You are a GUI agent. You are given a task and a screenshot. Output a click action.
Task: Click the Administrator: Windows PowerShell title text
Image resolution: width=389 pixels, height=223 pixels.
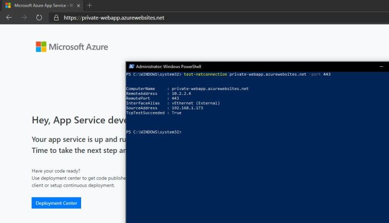(168, 66)
